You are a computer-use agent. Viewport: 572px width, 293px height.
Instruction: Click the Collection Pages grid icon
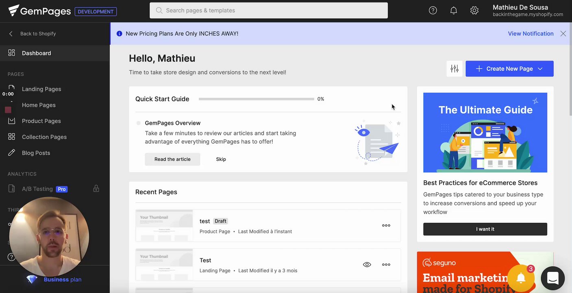(x=11, y=137)
